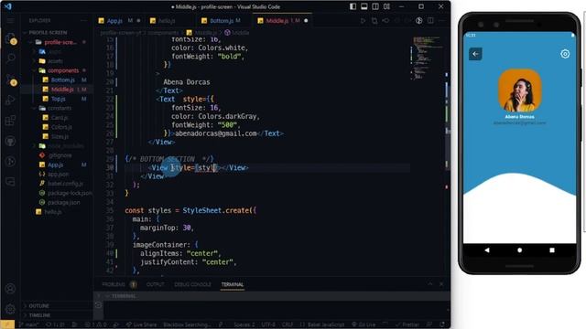This screenshot has width=586, height=329.
Task: Open the hamburger application menu
Action: coord(10,20)
